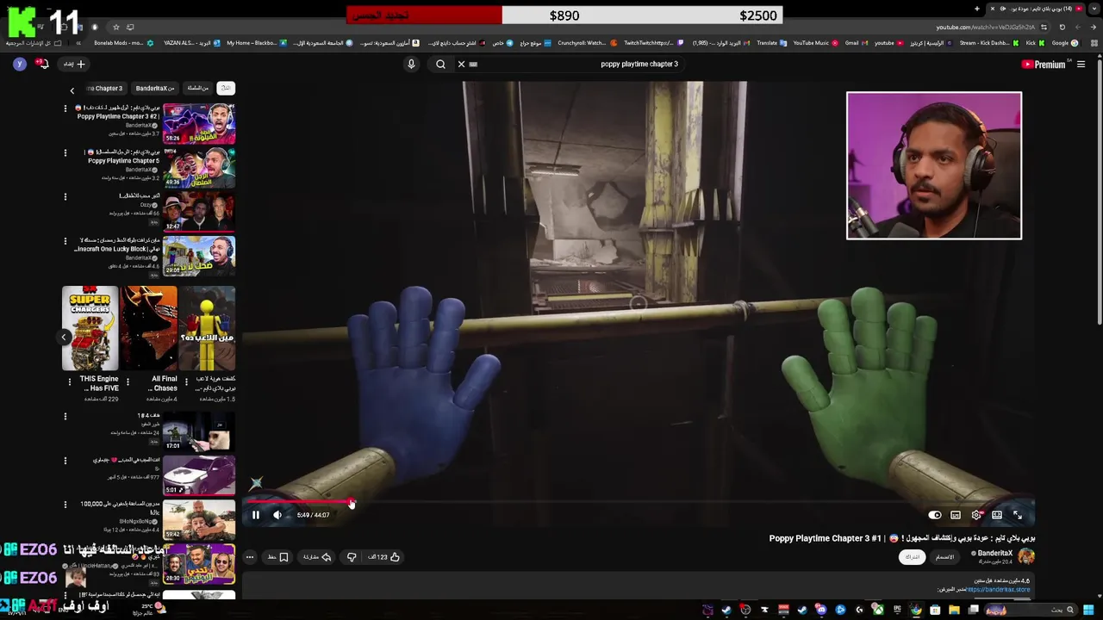The width and height of the screenshot is (1103, 620).
Task: Enter fullscreen with the player's fullscreen icon
Action: pyautogui.click(x=1018, y=515)
